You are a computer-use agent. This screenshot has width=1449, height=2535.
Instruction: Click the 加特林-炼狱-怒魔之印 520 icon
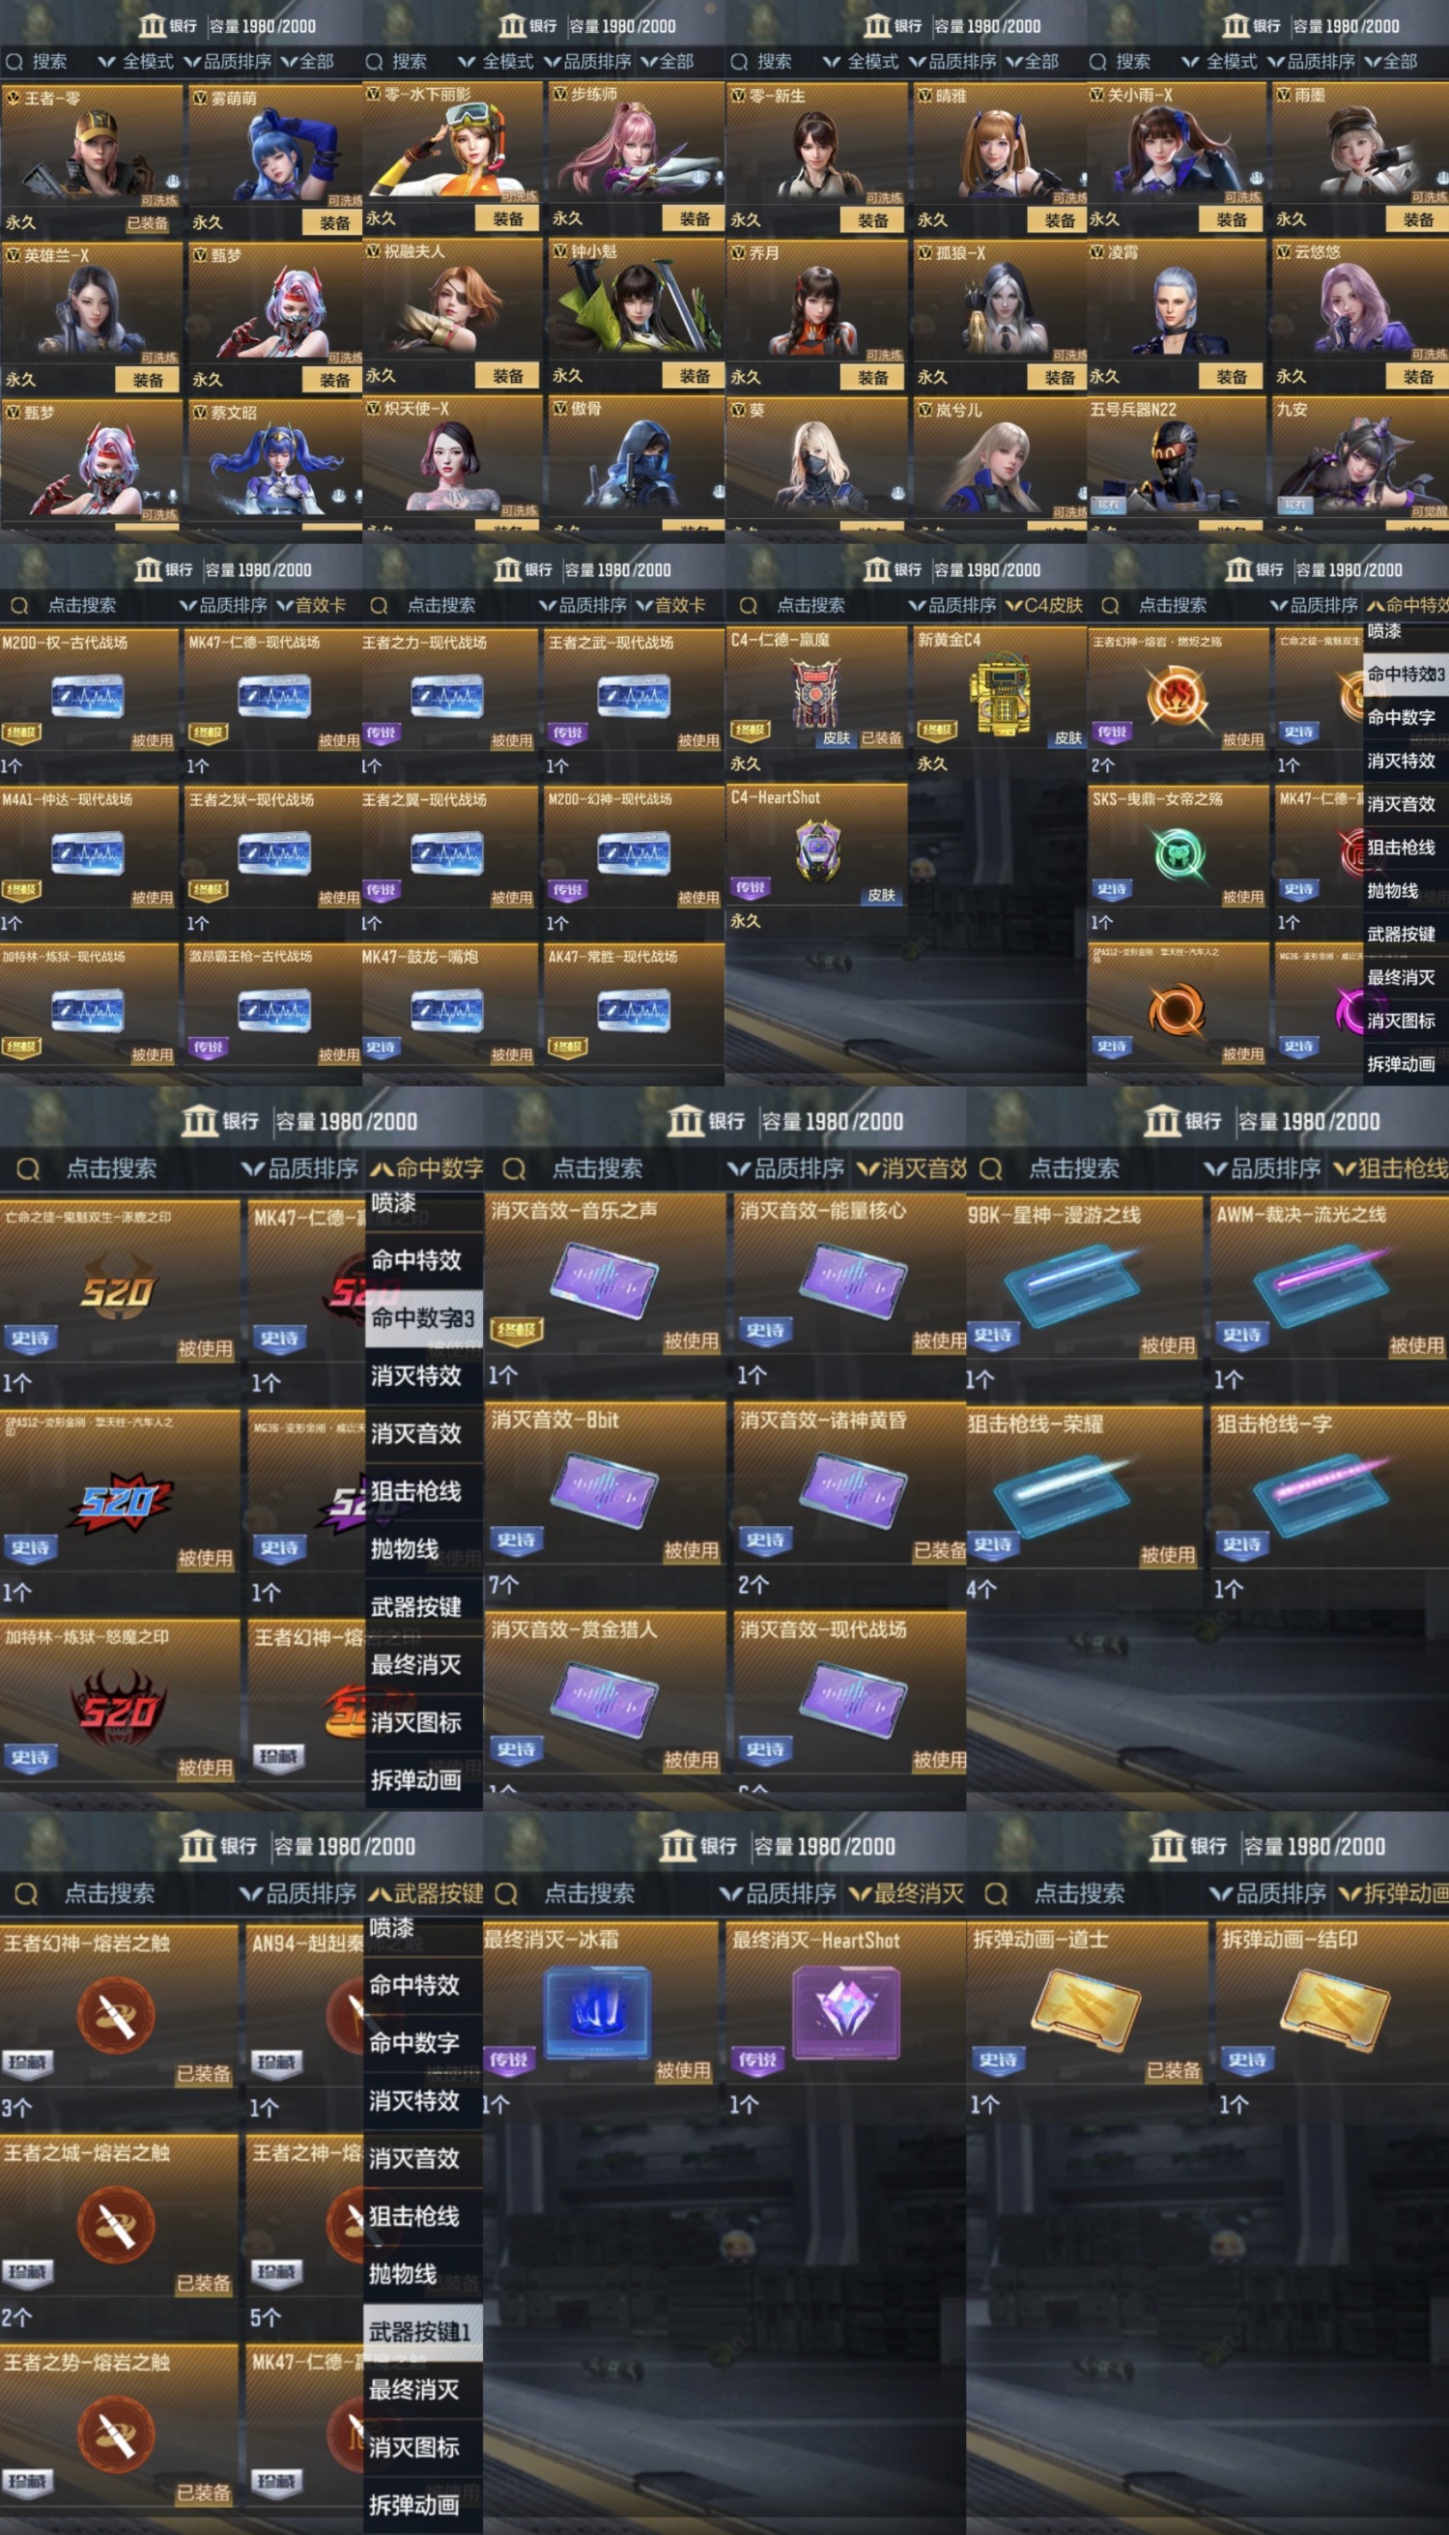(118, 1709)
